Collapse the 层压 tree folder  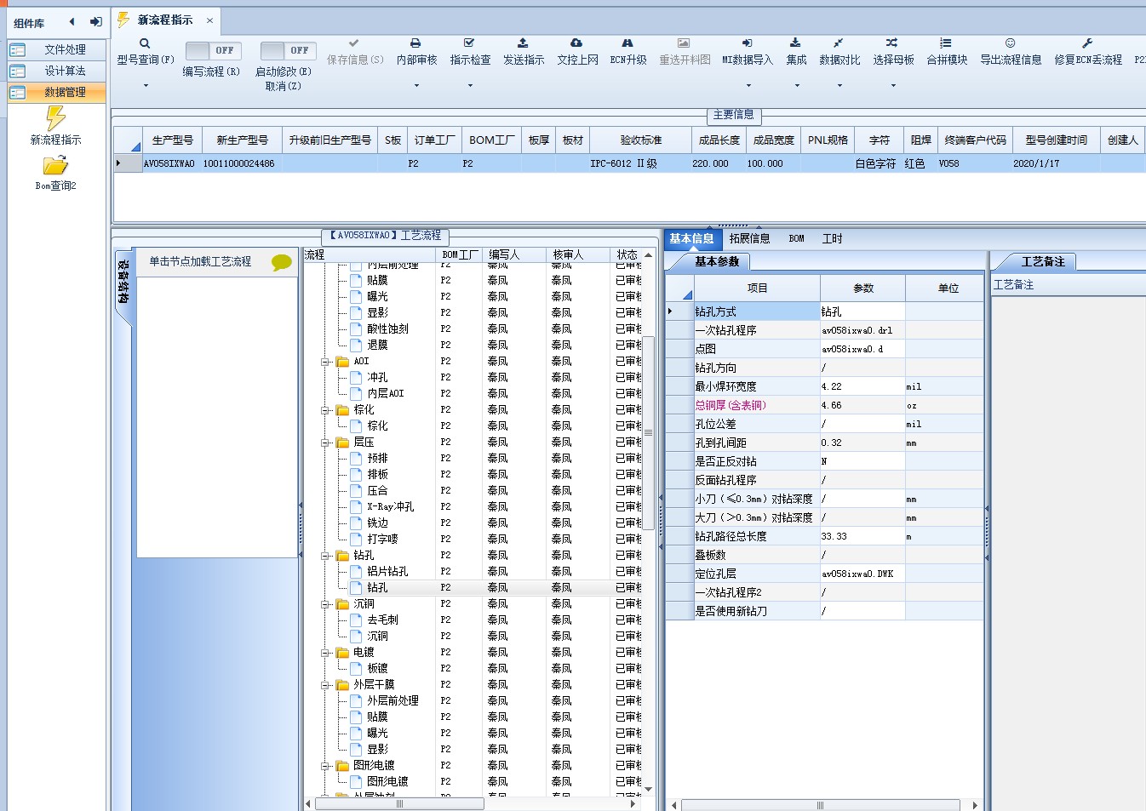[325, 443]
